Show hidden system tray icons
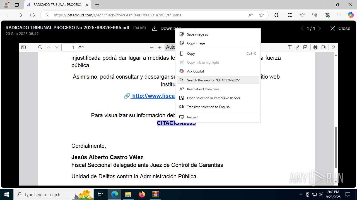357x200 pixels. [301, 194]
